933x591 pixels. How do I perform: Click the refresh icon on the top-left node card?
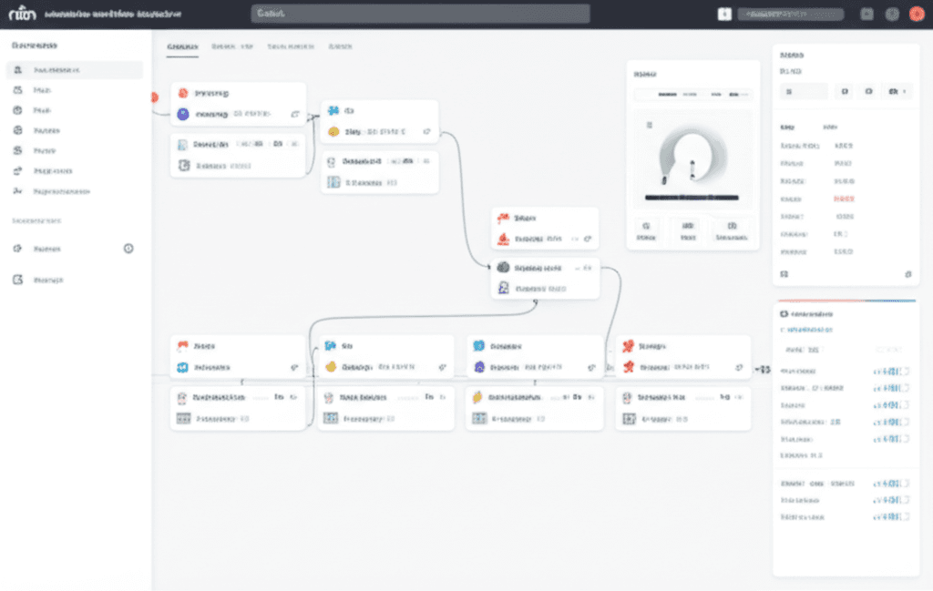click(295, 113)
